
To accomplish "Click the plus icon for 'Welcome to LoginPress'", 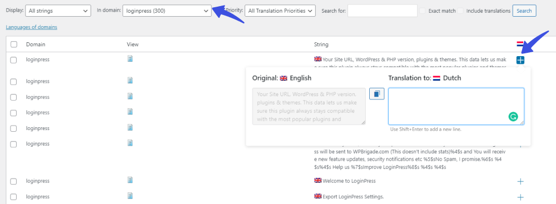I will (520, 181).
